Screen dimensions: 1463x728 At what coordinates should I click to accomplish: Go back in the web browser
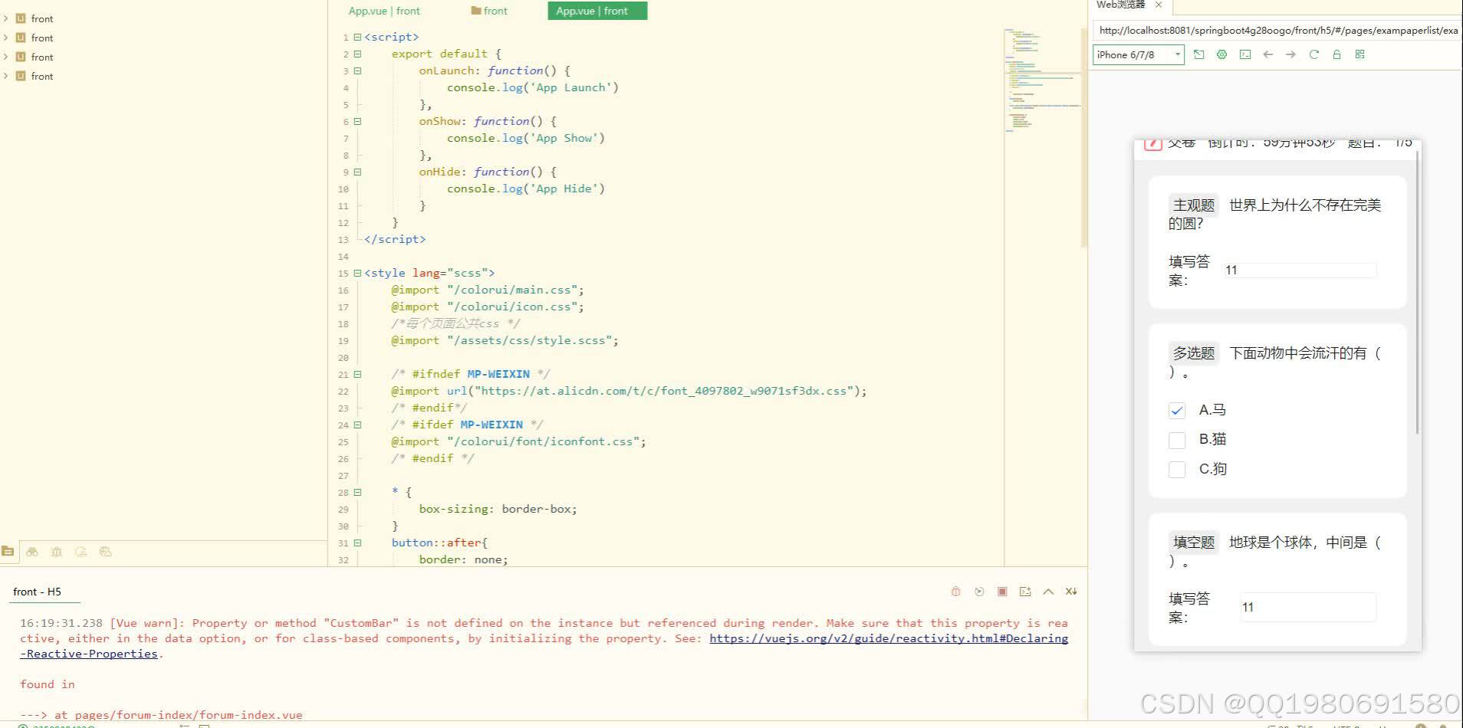[1268, 54]
